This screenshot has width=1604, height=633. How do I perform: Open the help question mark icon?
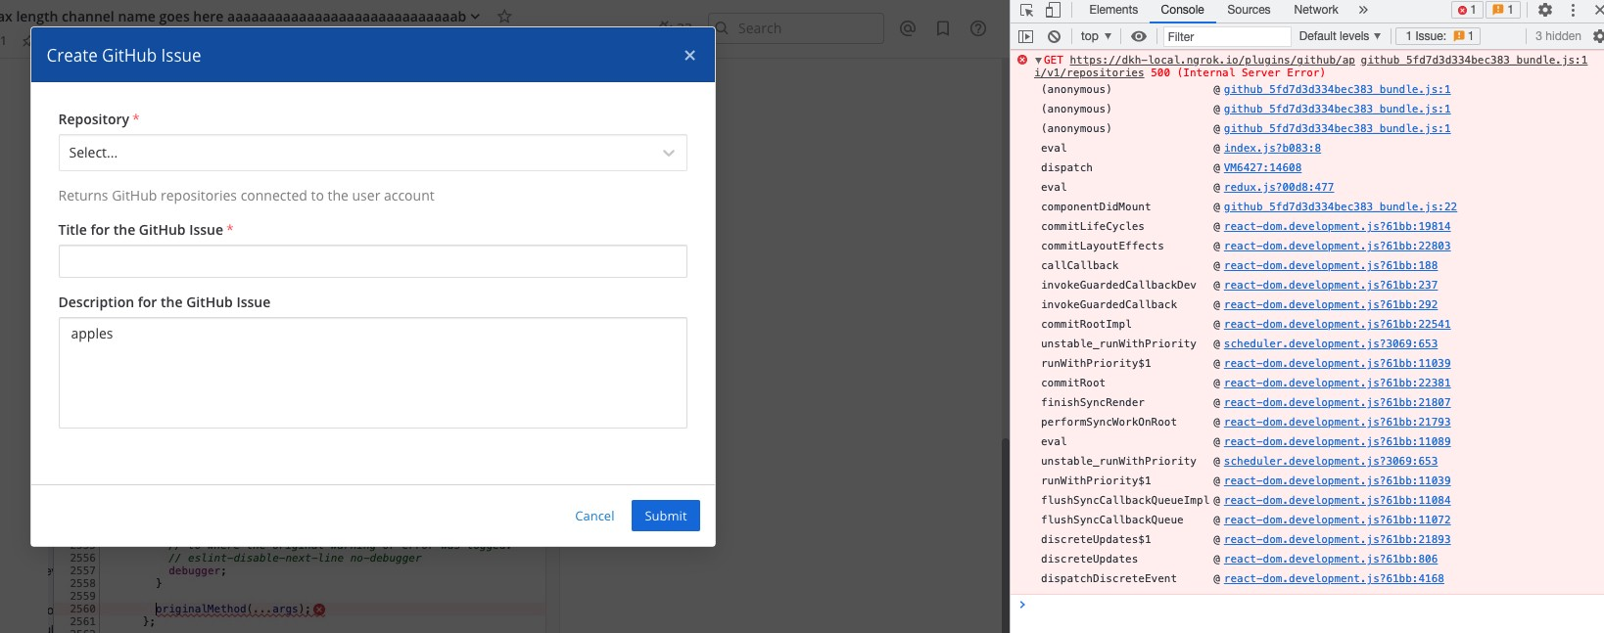tap(977, 28)
